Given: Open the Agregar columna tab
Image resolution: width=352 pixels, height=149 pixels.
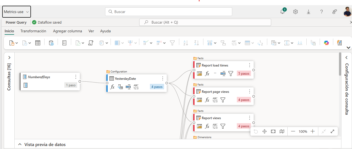Looking at the screenshot, I should pyautogui.click(x=67, y=31).
